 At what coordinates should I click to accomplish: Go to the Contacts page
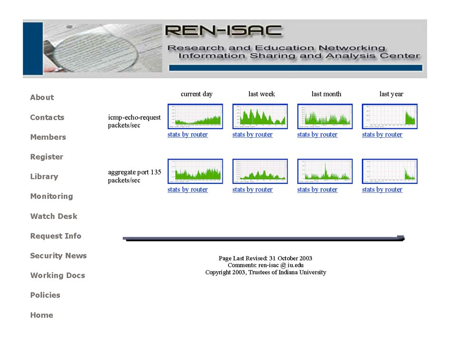(47, 117)
